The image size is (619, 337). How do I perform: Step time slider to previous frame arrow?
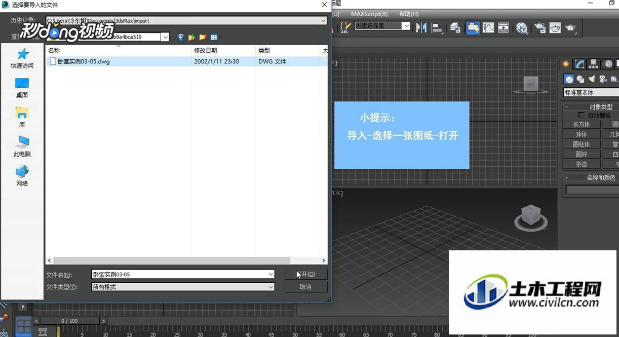(36, 321)
